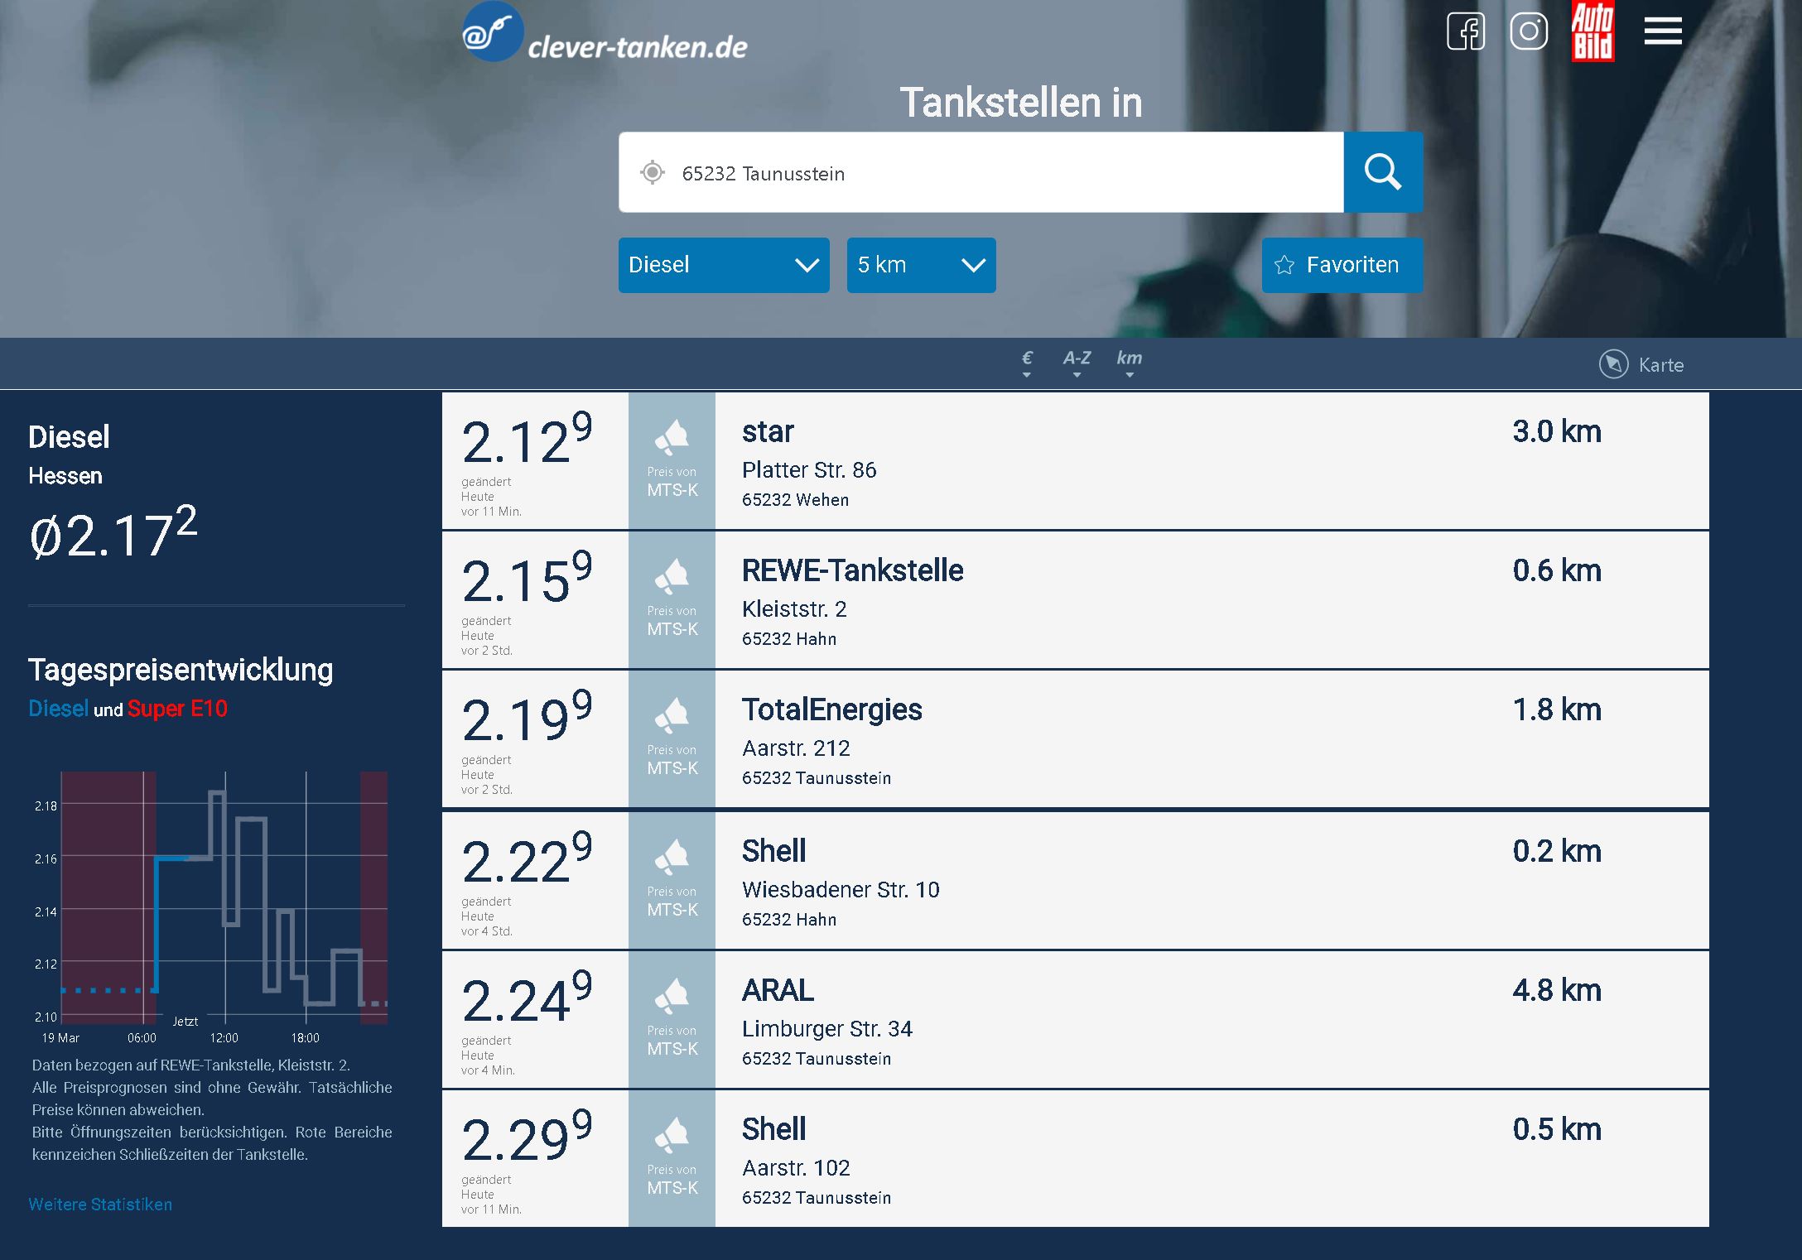
Task: Click the Super E10 legend label
Action: point(177,709)
